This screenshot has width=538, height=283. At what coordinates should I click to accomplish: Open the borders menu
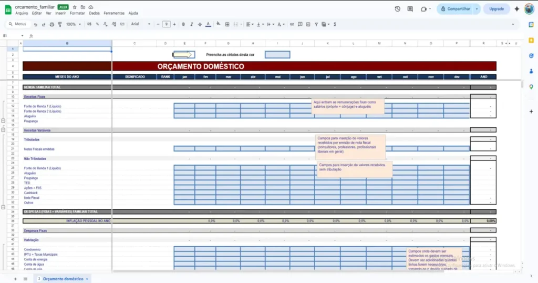pos(227,24)
